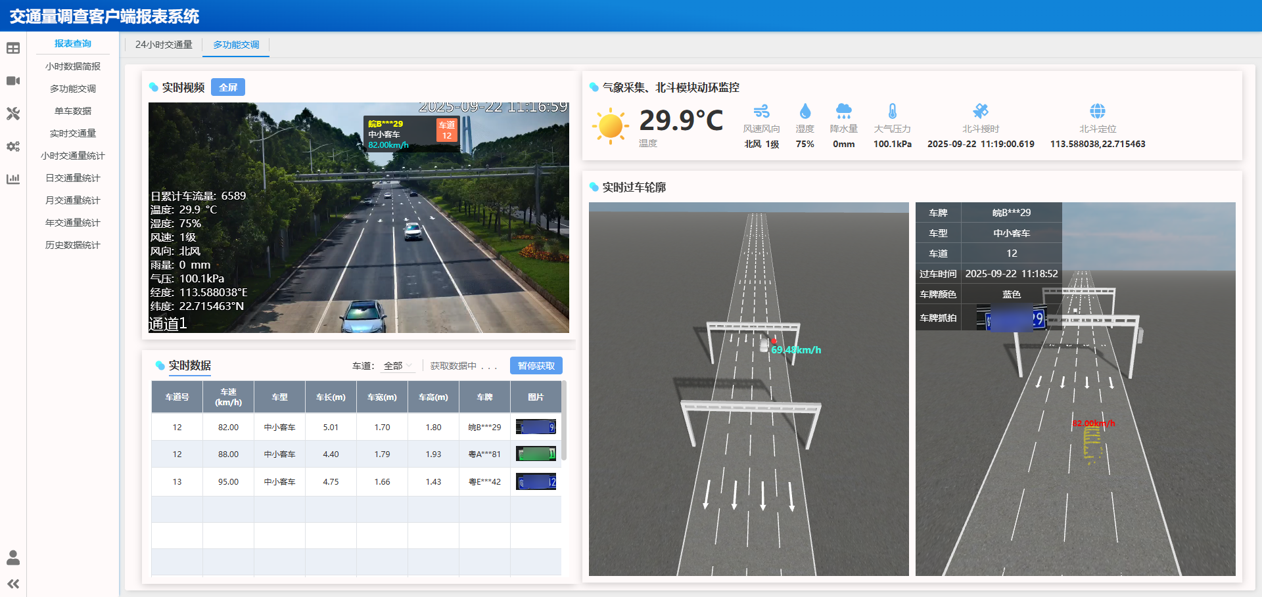
Task: Select the 多功能交调 tab
Action: [x=236, y=45]
